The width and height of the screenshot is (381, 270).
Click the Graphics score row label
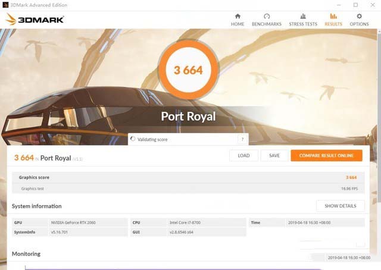click(34, 177)
